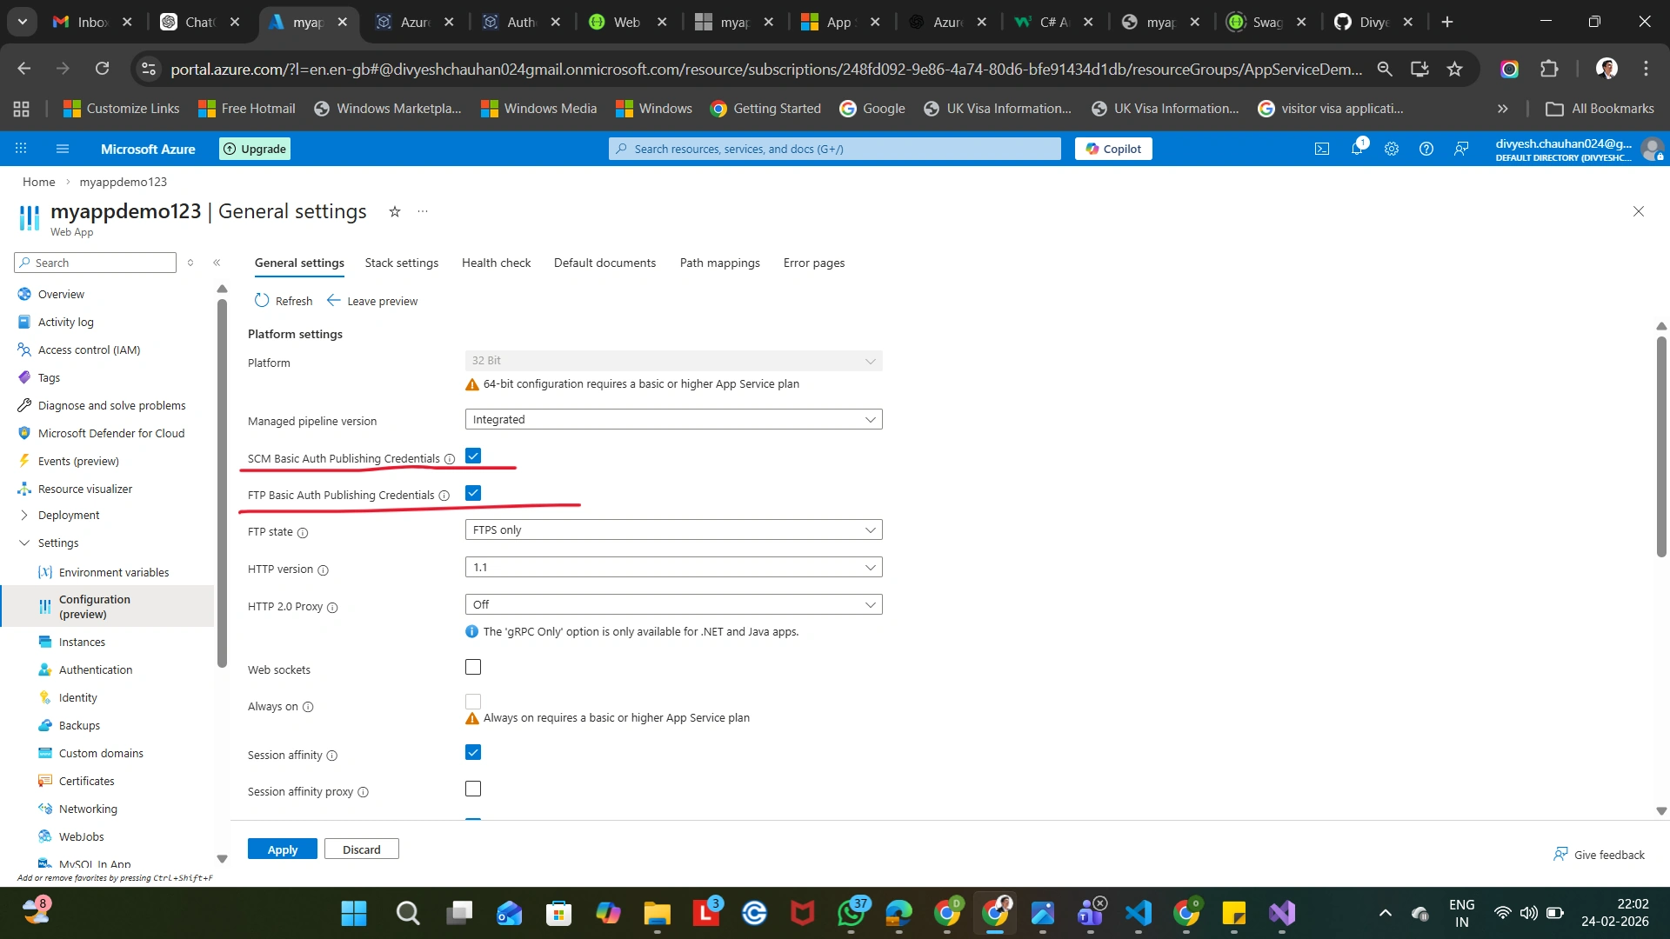Open the HTTP version dropdown
The image size is (1670, 939).
coord(674,567)
